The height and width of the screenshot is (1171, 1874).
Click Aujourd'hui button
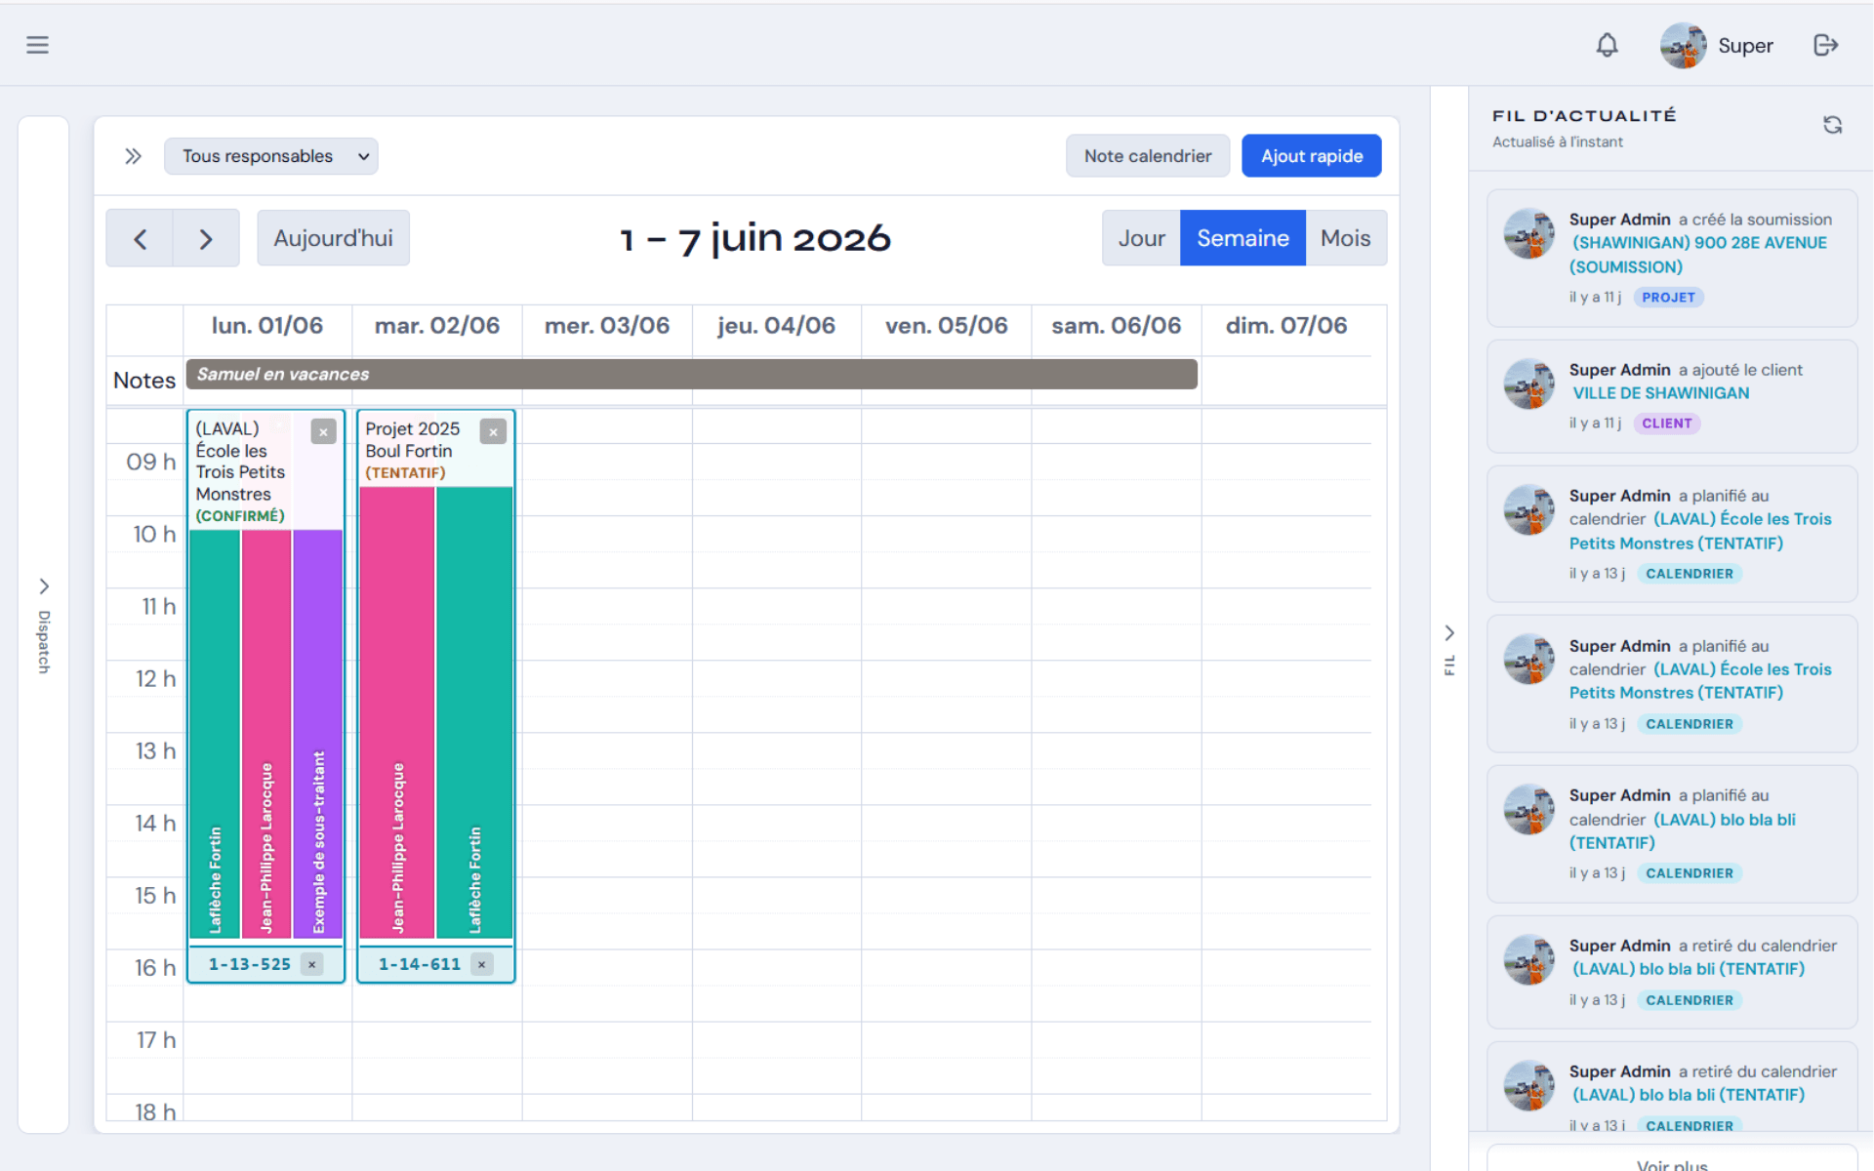tap(333, 238)
